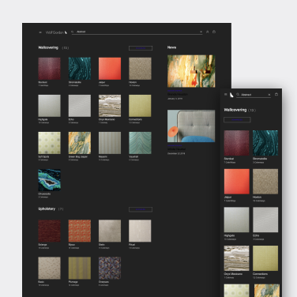Click the Wolf Gordon logo in desktop header

coord(56,32)
